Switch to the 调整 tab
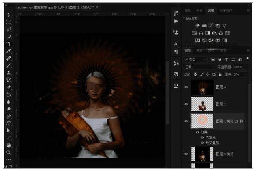Viewport: 255px width, 169px height. 211,11
